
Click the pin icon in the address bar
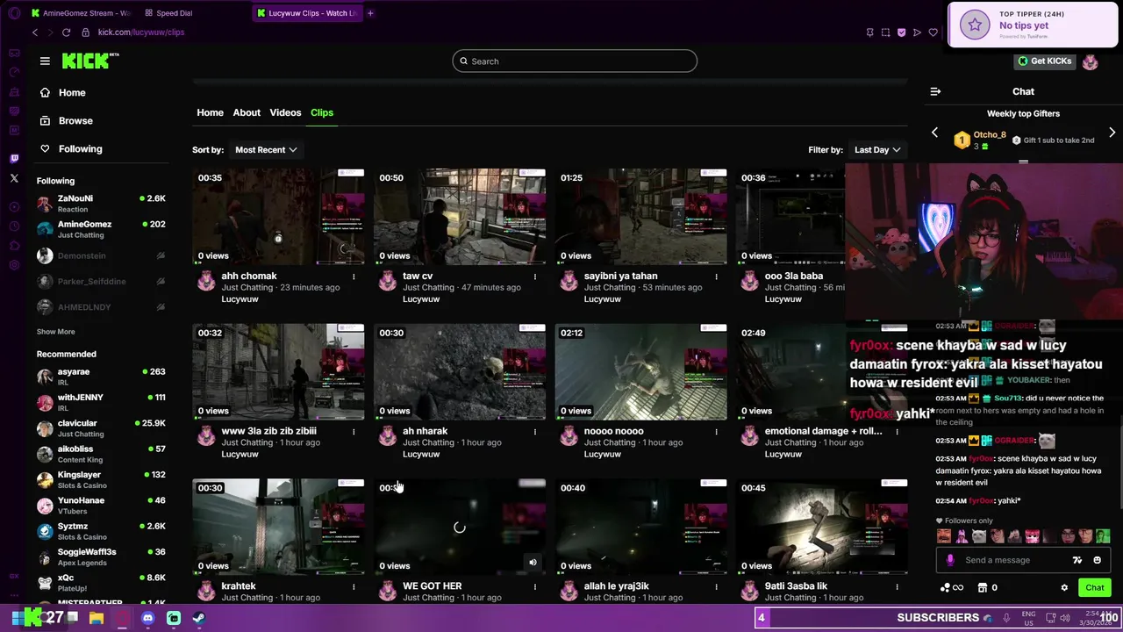869,32
